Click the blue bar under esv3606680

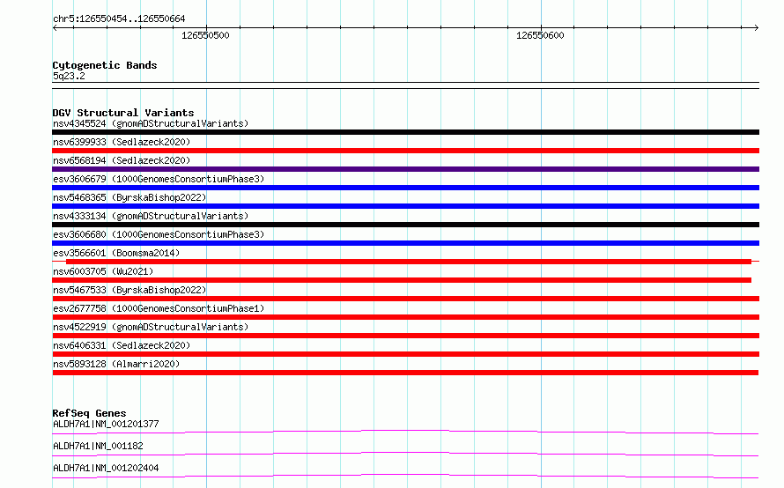click(x=405, y=243)
